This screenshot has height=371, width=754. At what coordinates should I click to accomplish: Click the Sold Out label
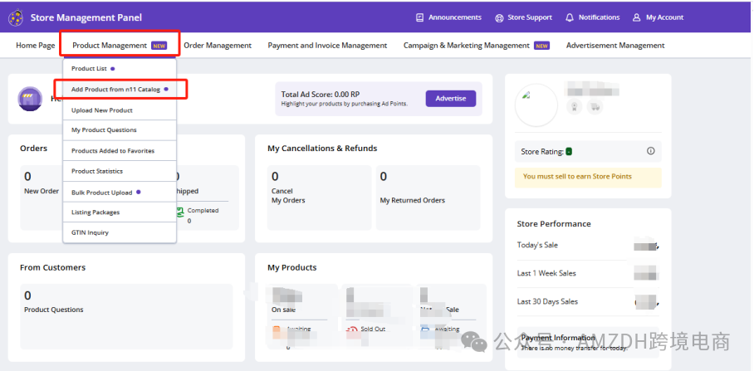click(373, 330)
